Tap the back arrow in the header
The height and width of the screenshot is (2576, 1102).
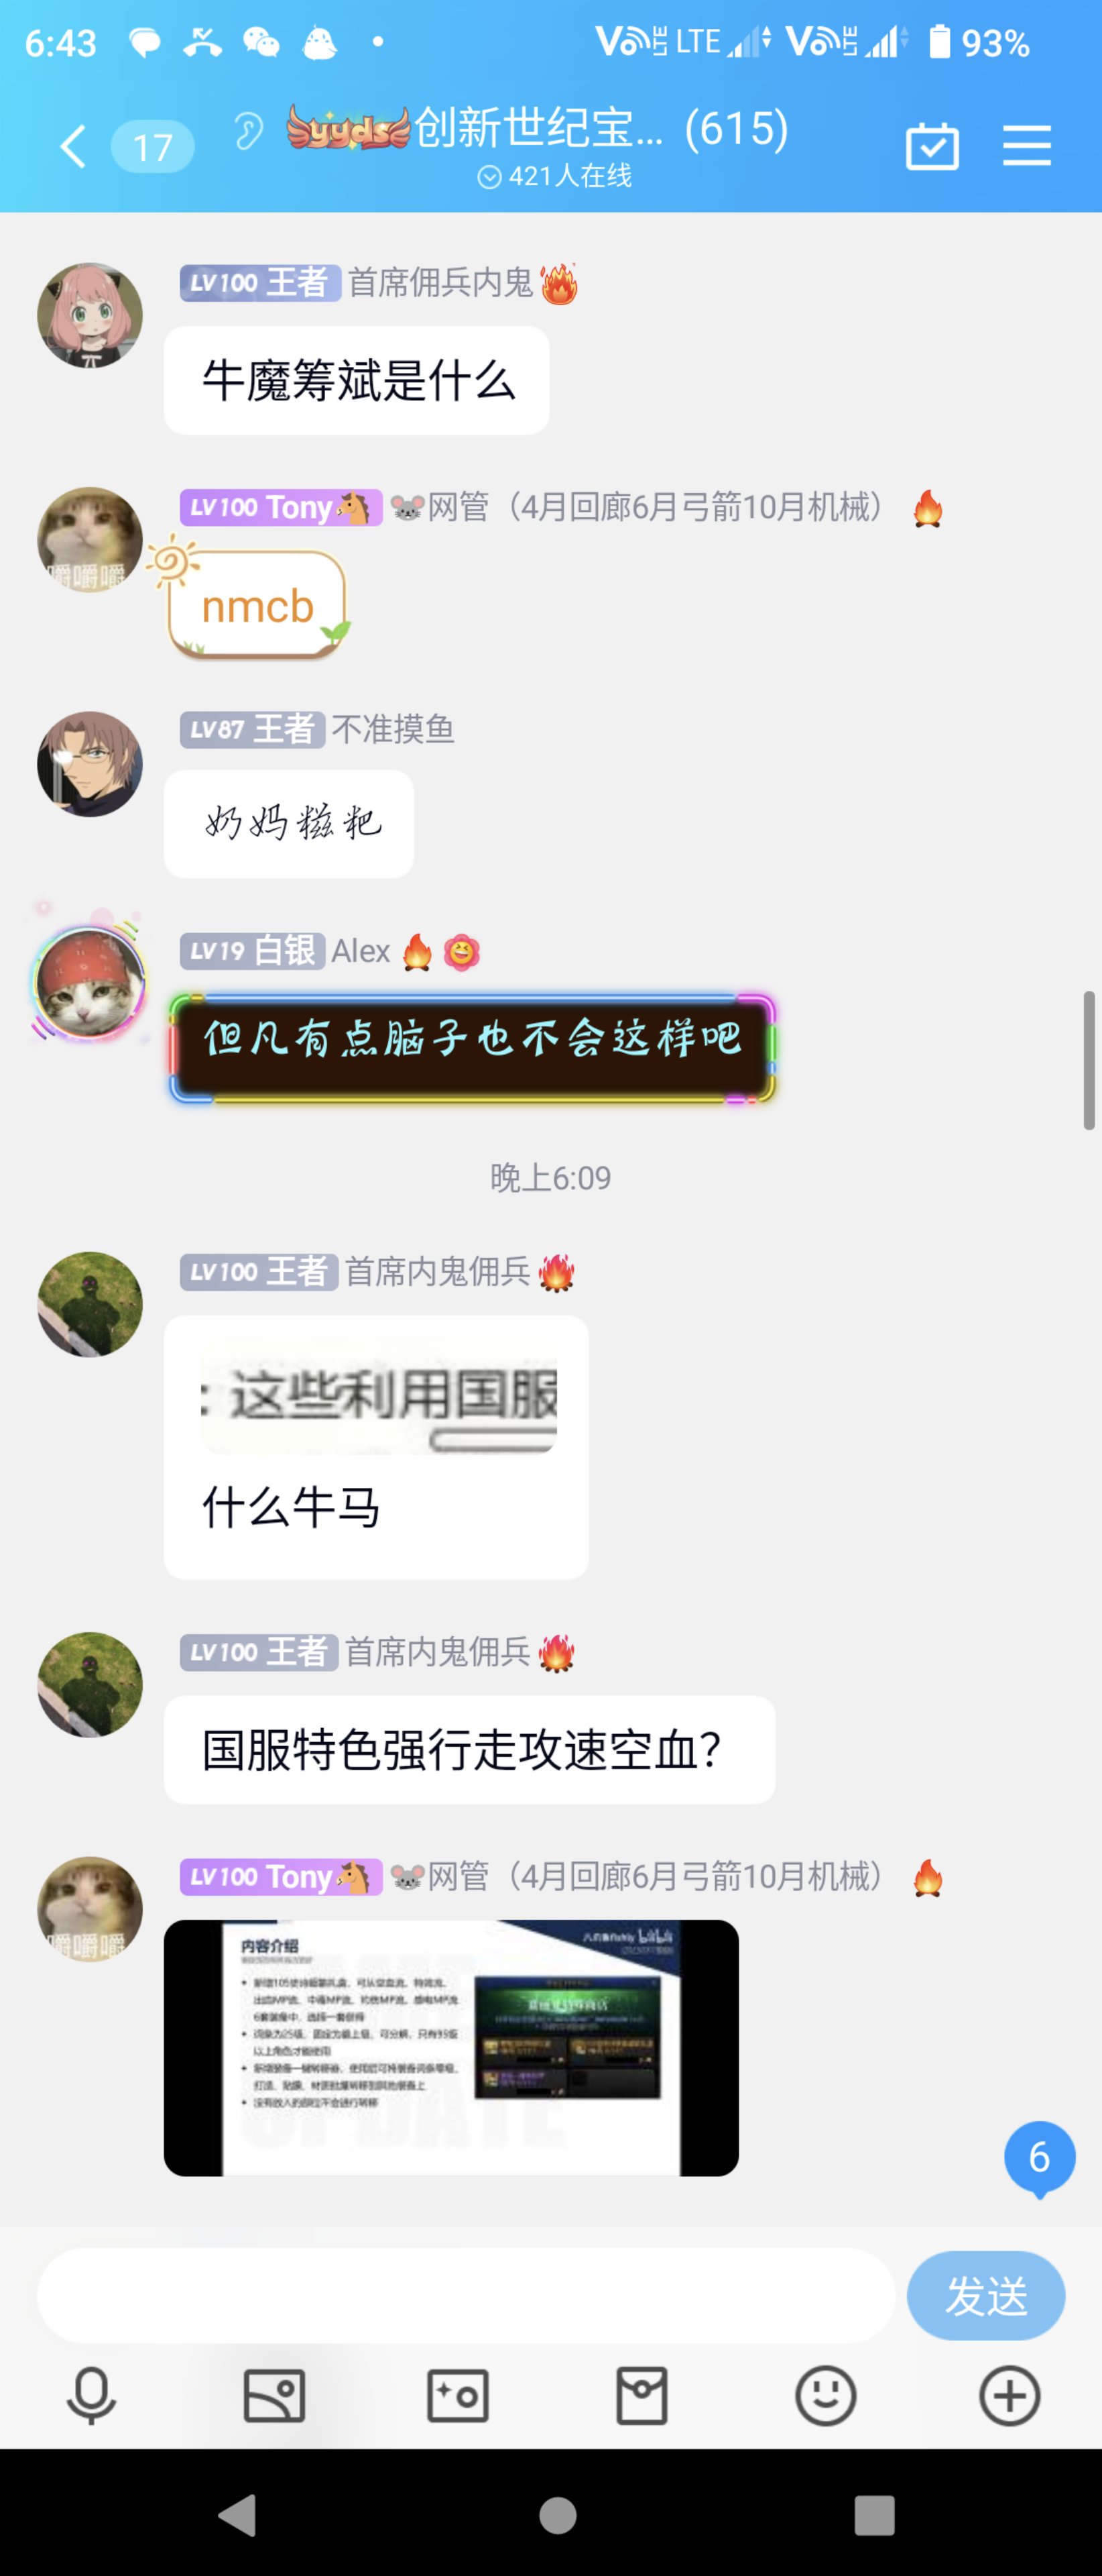pos(73,147)
